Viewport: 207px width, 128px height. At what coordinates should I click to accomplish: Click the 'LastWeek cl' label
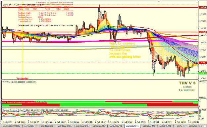coord(25,21)
